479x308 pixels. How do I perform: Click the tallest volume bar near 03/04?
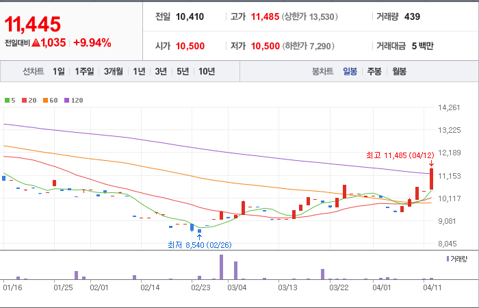pos(221,267)
